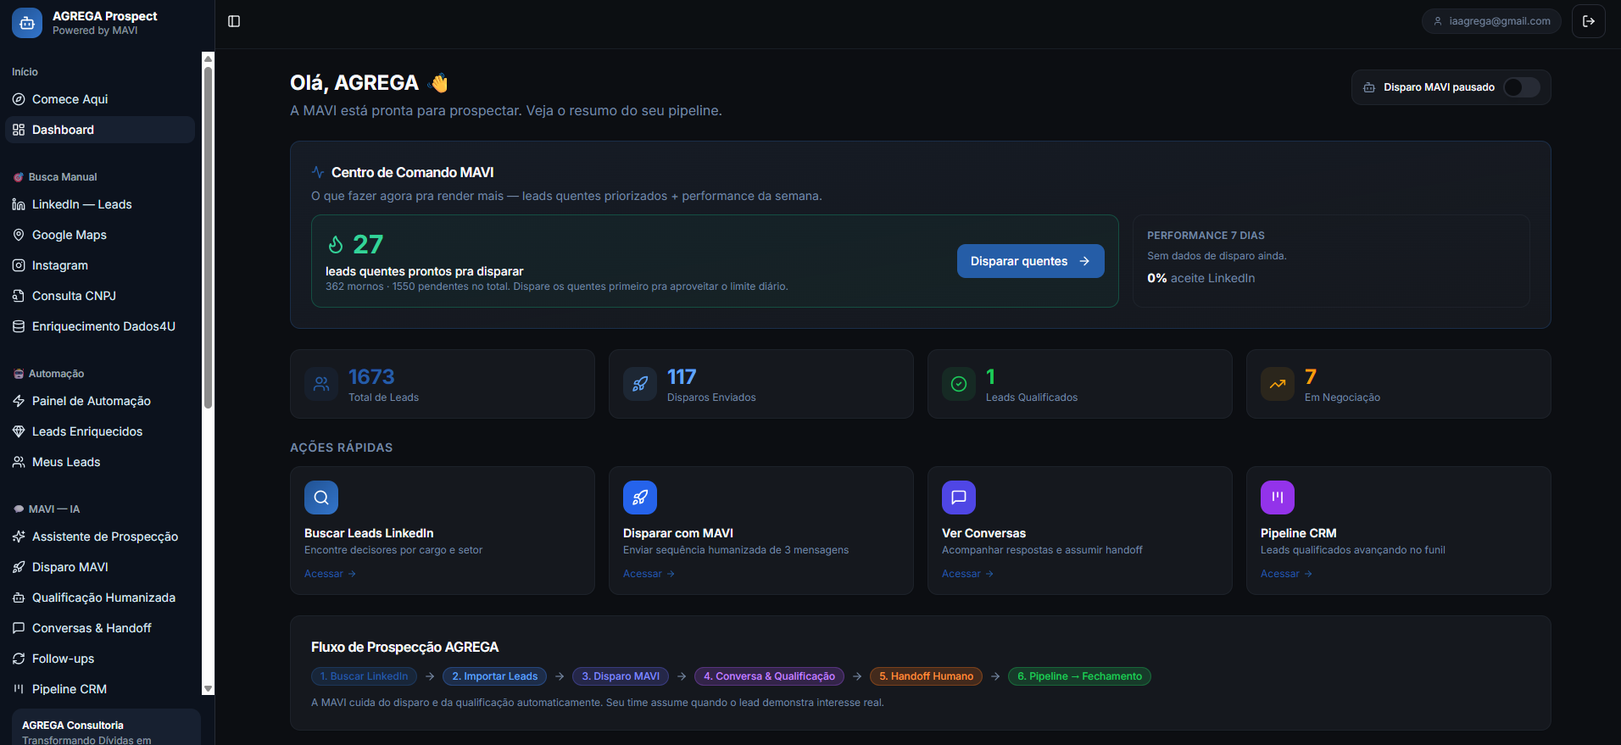Toggle the Disparo MAVI pausado switch

tap(1522, 87)
